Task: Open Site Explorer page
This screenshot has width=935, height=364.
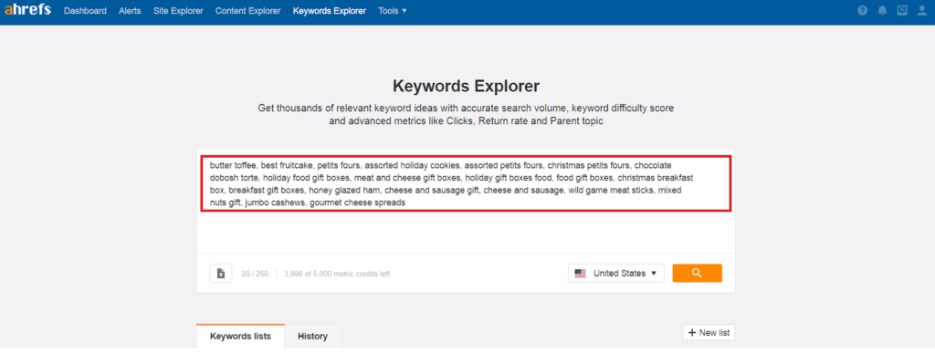Action: point(178,11)
